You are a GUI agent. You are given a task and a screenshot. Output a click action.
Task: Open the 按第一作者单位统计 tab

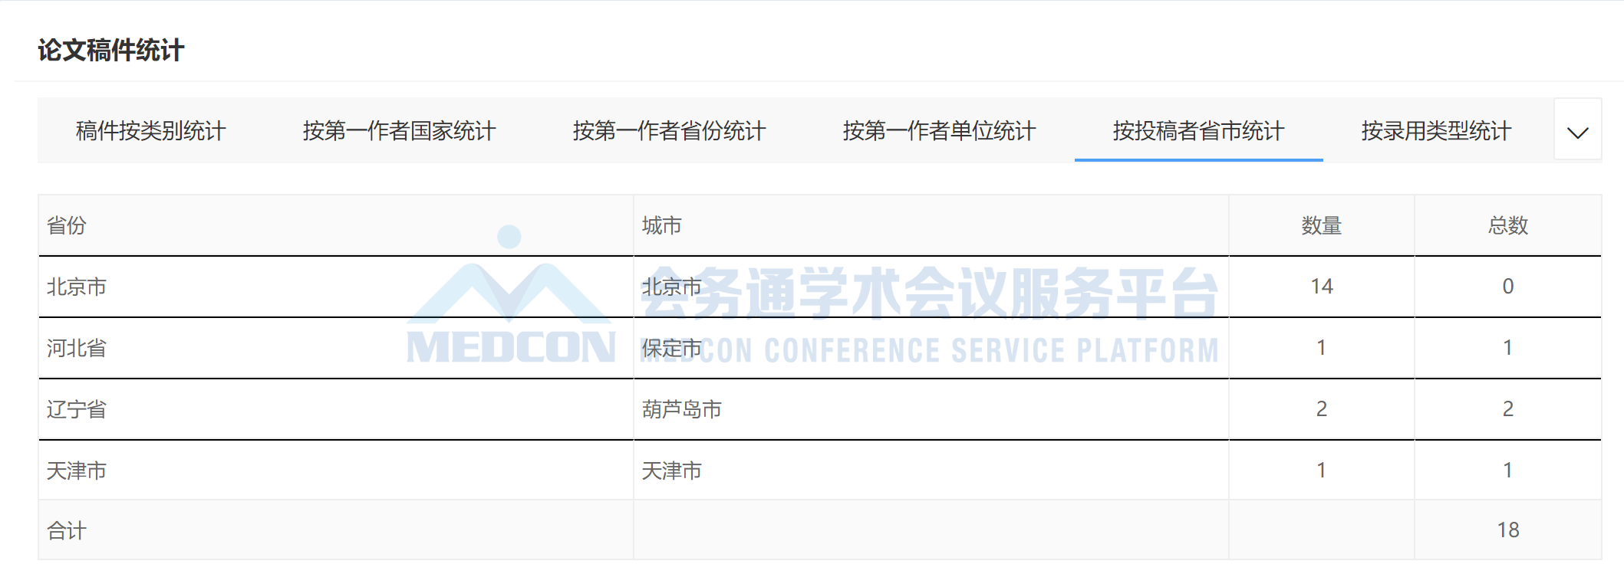click(x=939, y=131)
